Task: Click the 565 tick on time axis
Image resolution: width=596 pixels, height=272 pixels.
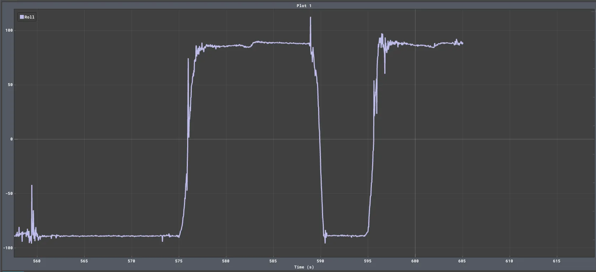Action: pos(84,261)
